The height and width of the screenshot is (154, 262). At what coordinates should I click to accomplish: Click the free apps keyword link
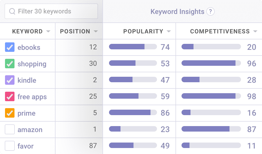pos(32,97)
